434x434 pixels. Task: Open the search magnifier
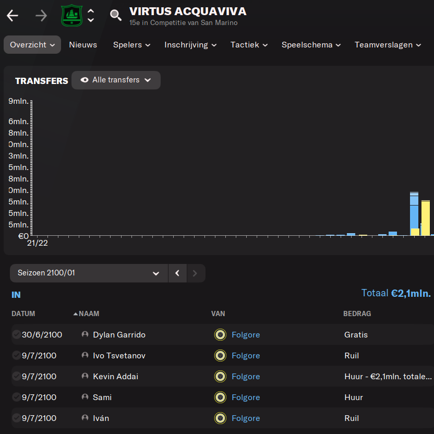point(116,15)
